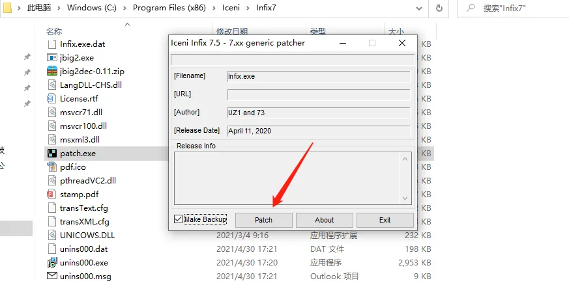Select the stamp.pdf file name
The height and width of the screenshot is (285, 569).
tap(79, 195)
